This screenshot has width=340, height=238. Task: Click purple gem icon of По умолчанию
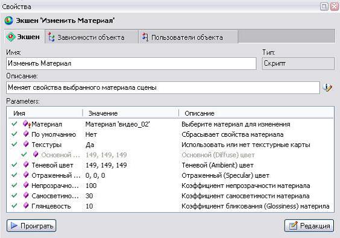tap(26, 134)
